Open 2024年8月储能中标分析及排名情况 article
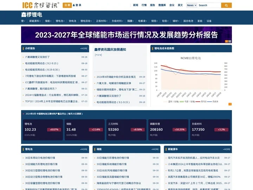The image size is (253, 190). click(x=116, y=77)
